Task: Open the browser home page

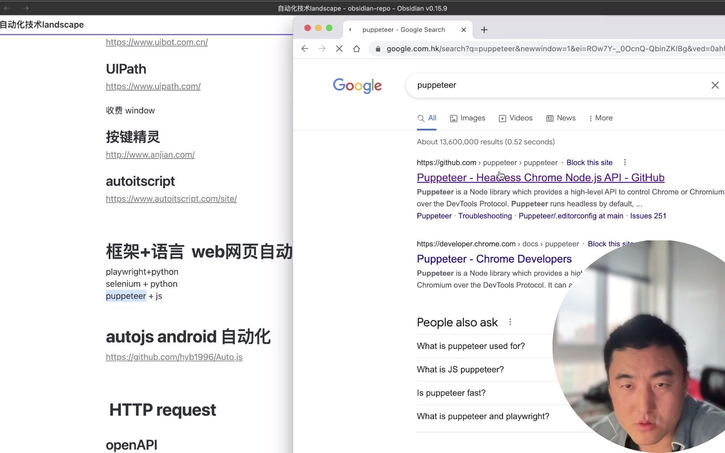Action: (357, 49)
